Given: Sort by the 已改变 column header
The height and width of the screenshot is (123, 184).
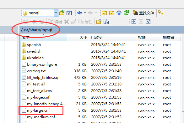Looking at the screenshot, I should coord(113,38).
